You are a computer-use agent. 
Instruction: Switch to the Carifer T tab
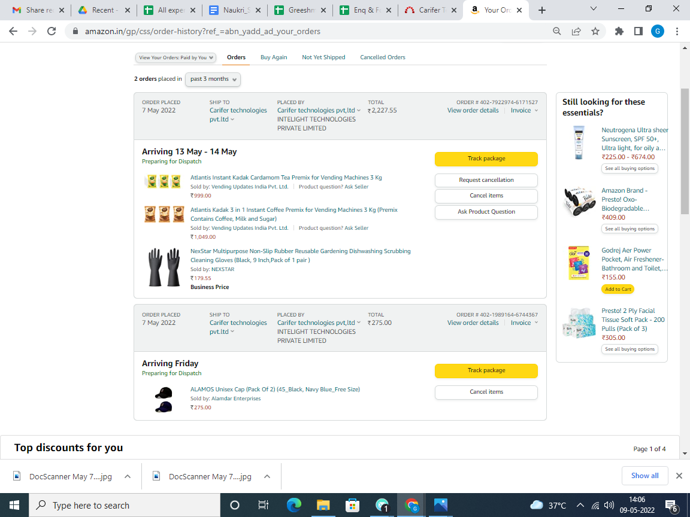pos(431,10)
